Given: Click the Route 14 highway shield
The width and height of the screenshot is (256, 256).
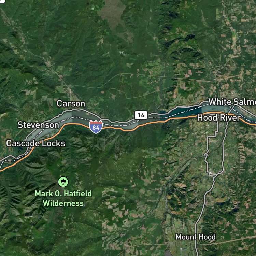Looking at the screenshot, I should coord(141,115).
